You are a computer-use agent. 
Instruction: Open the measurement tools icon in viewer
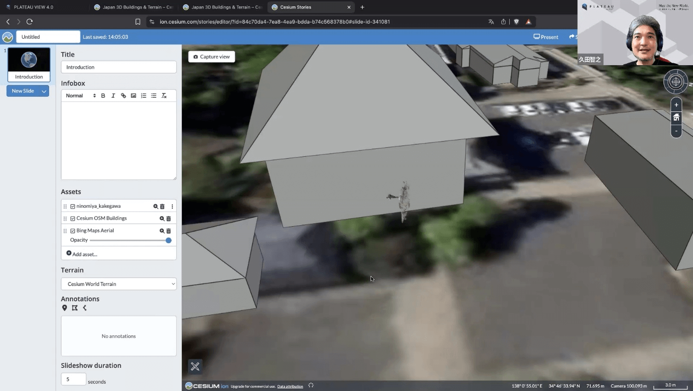pos(195,366)
